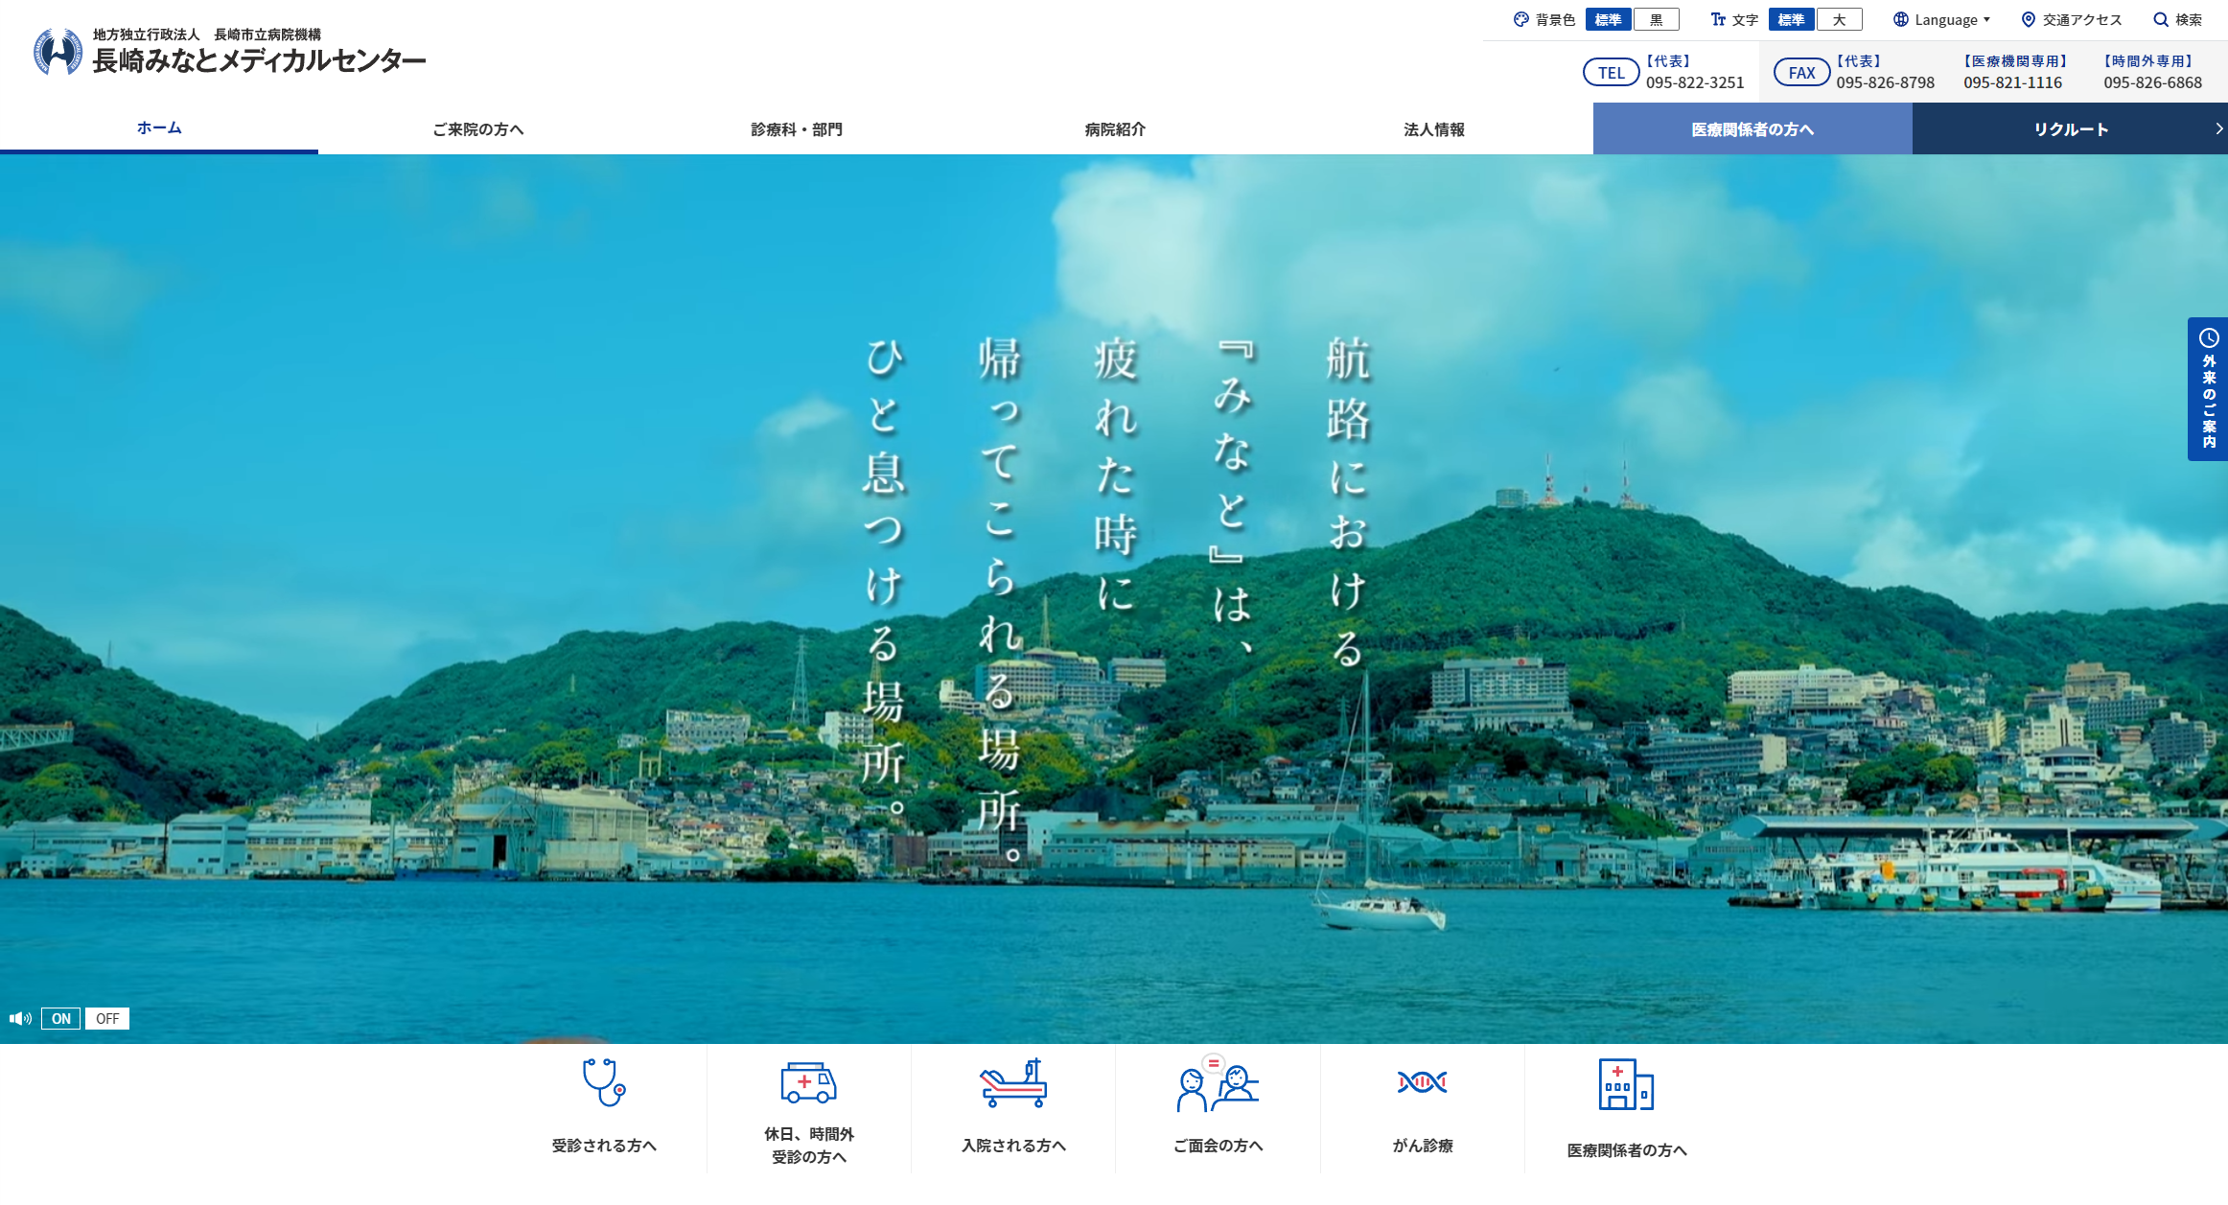Open the 病院紹介 menu item
The image size is (2228, 1205).
pyautogui.click(x=1114, y=129)
